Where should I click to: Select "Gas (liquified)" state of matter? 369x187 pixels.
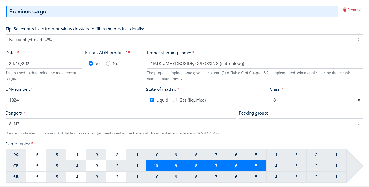click(x=175, y=100)
